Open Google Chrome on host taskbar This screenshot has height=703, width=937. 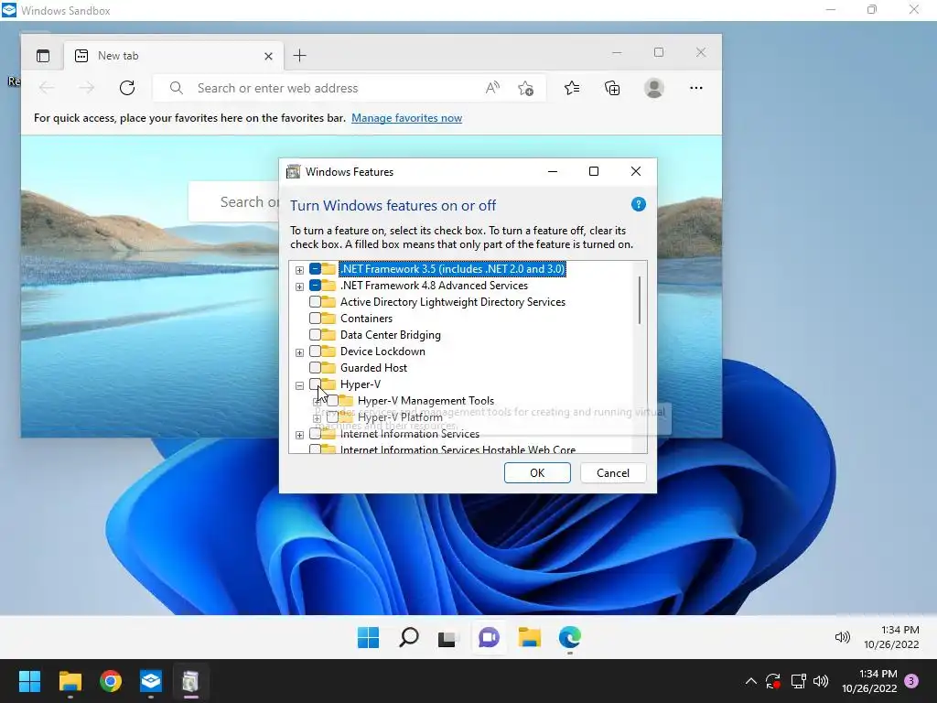[111, 681]
